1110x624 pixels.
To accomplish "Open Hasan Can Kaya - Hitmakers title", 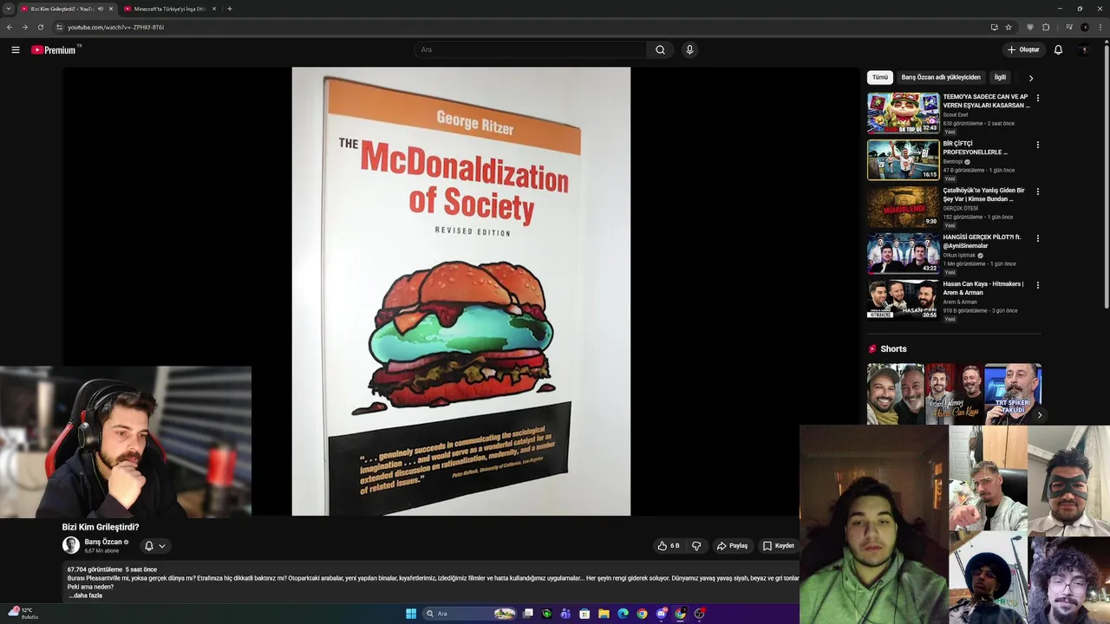I will 983,288.
